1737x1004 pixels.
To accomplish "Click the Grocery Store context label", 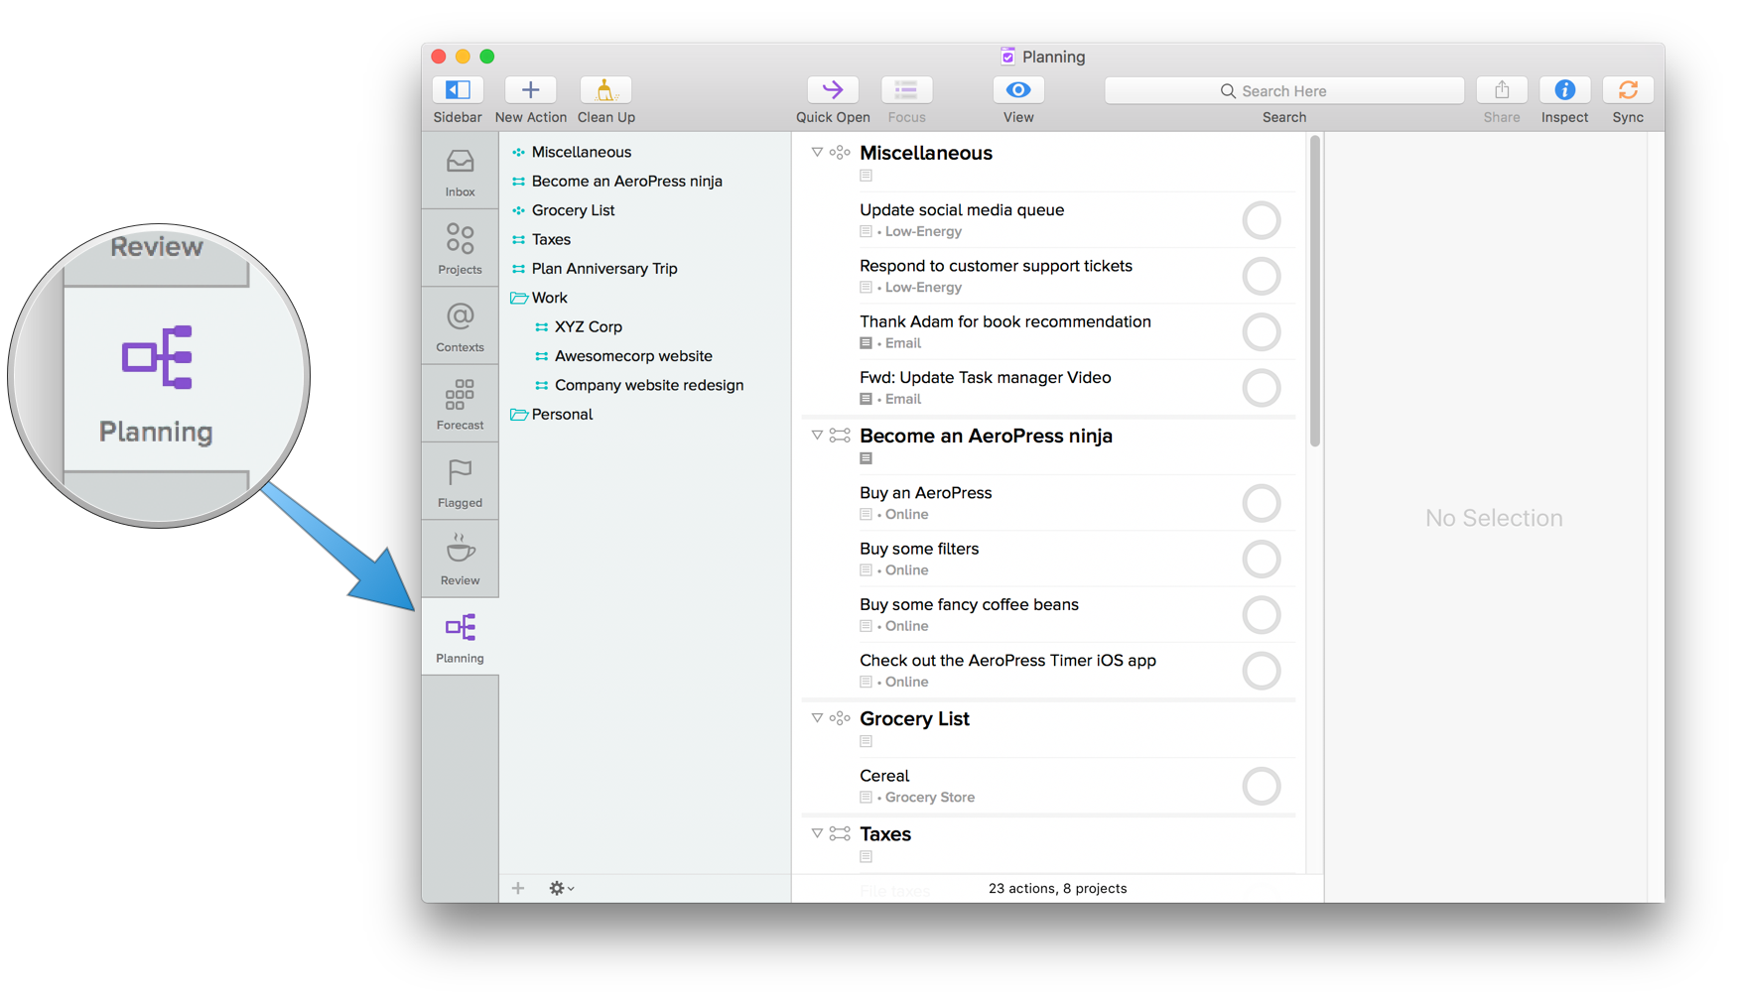I will [x=930, y=798].
